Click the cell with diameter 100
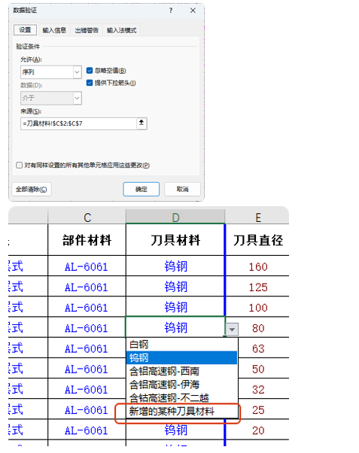The image size is (359, 453). pyautogui.click(x=257, y=307)
